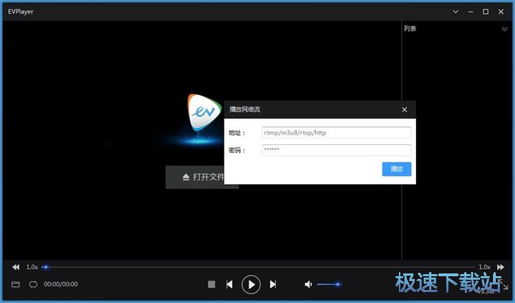Viewport: 515px width, 303px height.
Task: Click the 列表 panel header label
Action: click(410, 29)
